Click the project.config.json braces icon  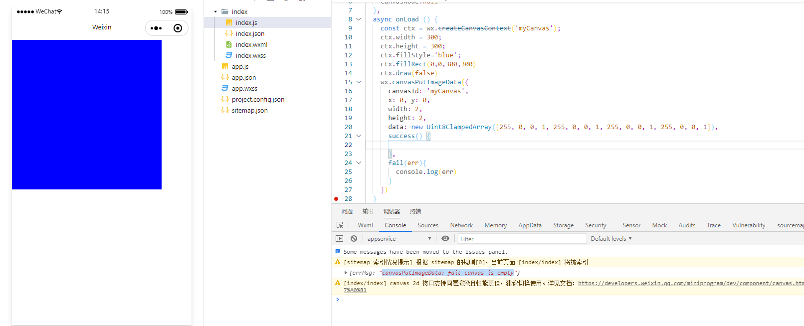coord(225,99)
